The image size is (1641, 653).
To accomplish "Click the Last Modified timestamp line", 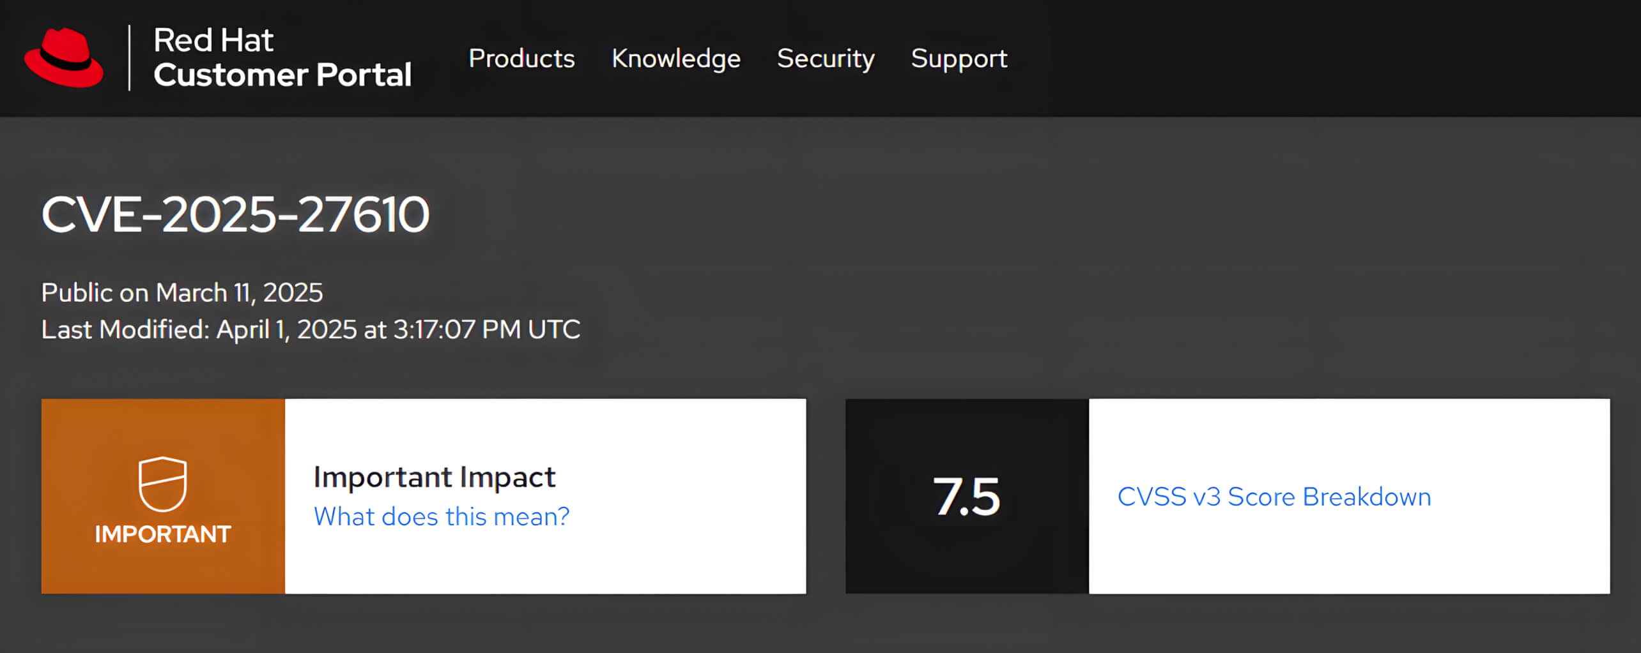I will coord(311,329).
